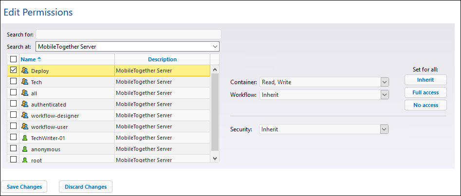Click the root user icon

pyautogui.click(x=24, y=160)
